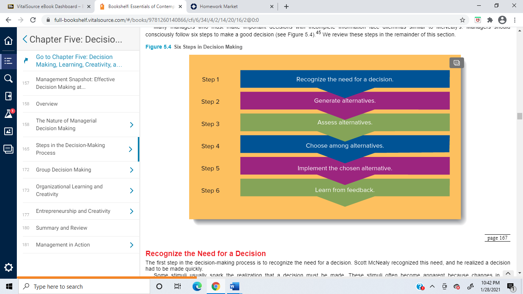Reload the page with refresh icon
This screenshot has width=523, height=294.
[33, 20]
